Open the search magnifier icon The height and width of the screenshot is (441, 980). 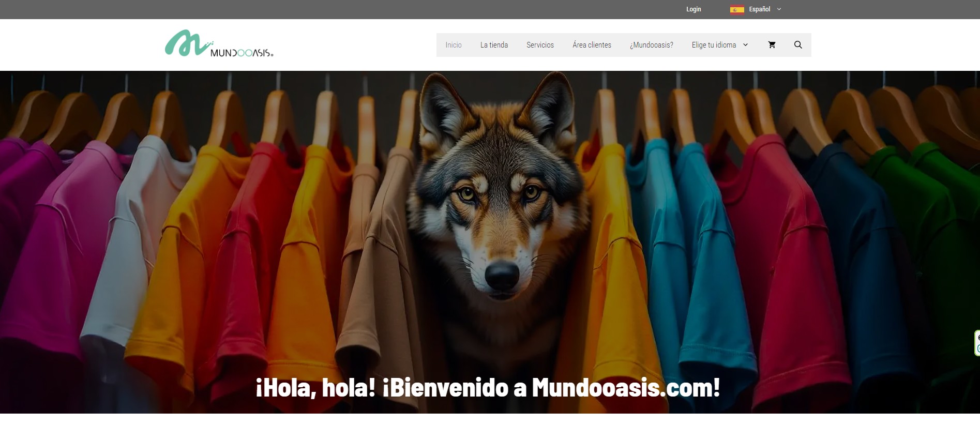798,45
